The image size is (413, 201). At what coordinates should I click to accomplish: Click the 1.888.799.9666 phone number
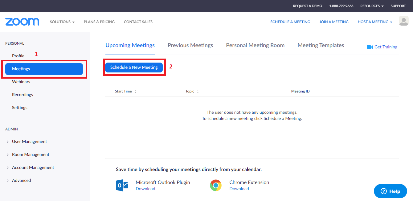(x=341, y=6)
